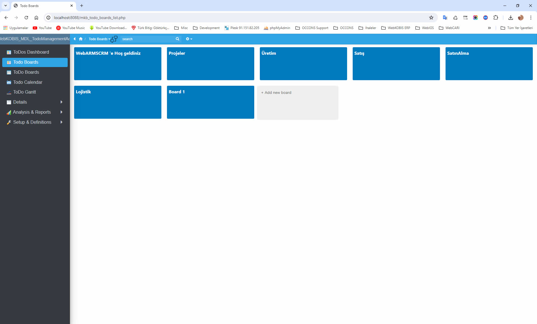Open the phpMyAdmin bookmark
Image resolution: width=537 pixels, height=324 pixels.
click(277, 28)
